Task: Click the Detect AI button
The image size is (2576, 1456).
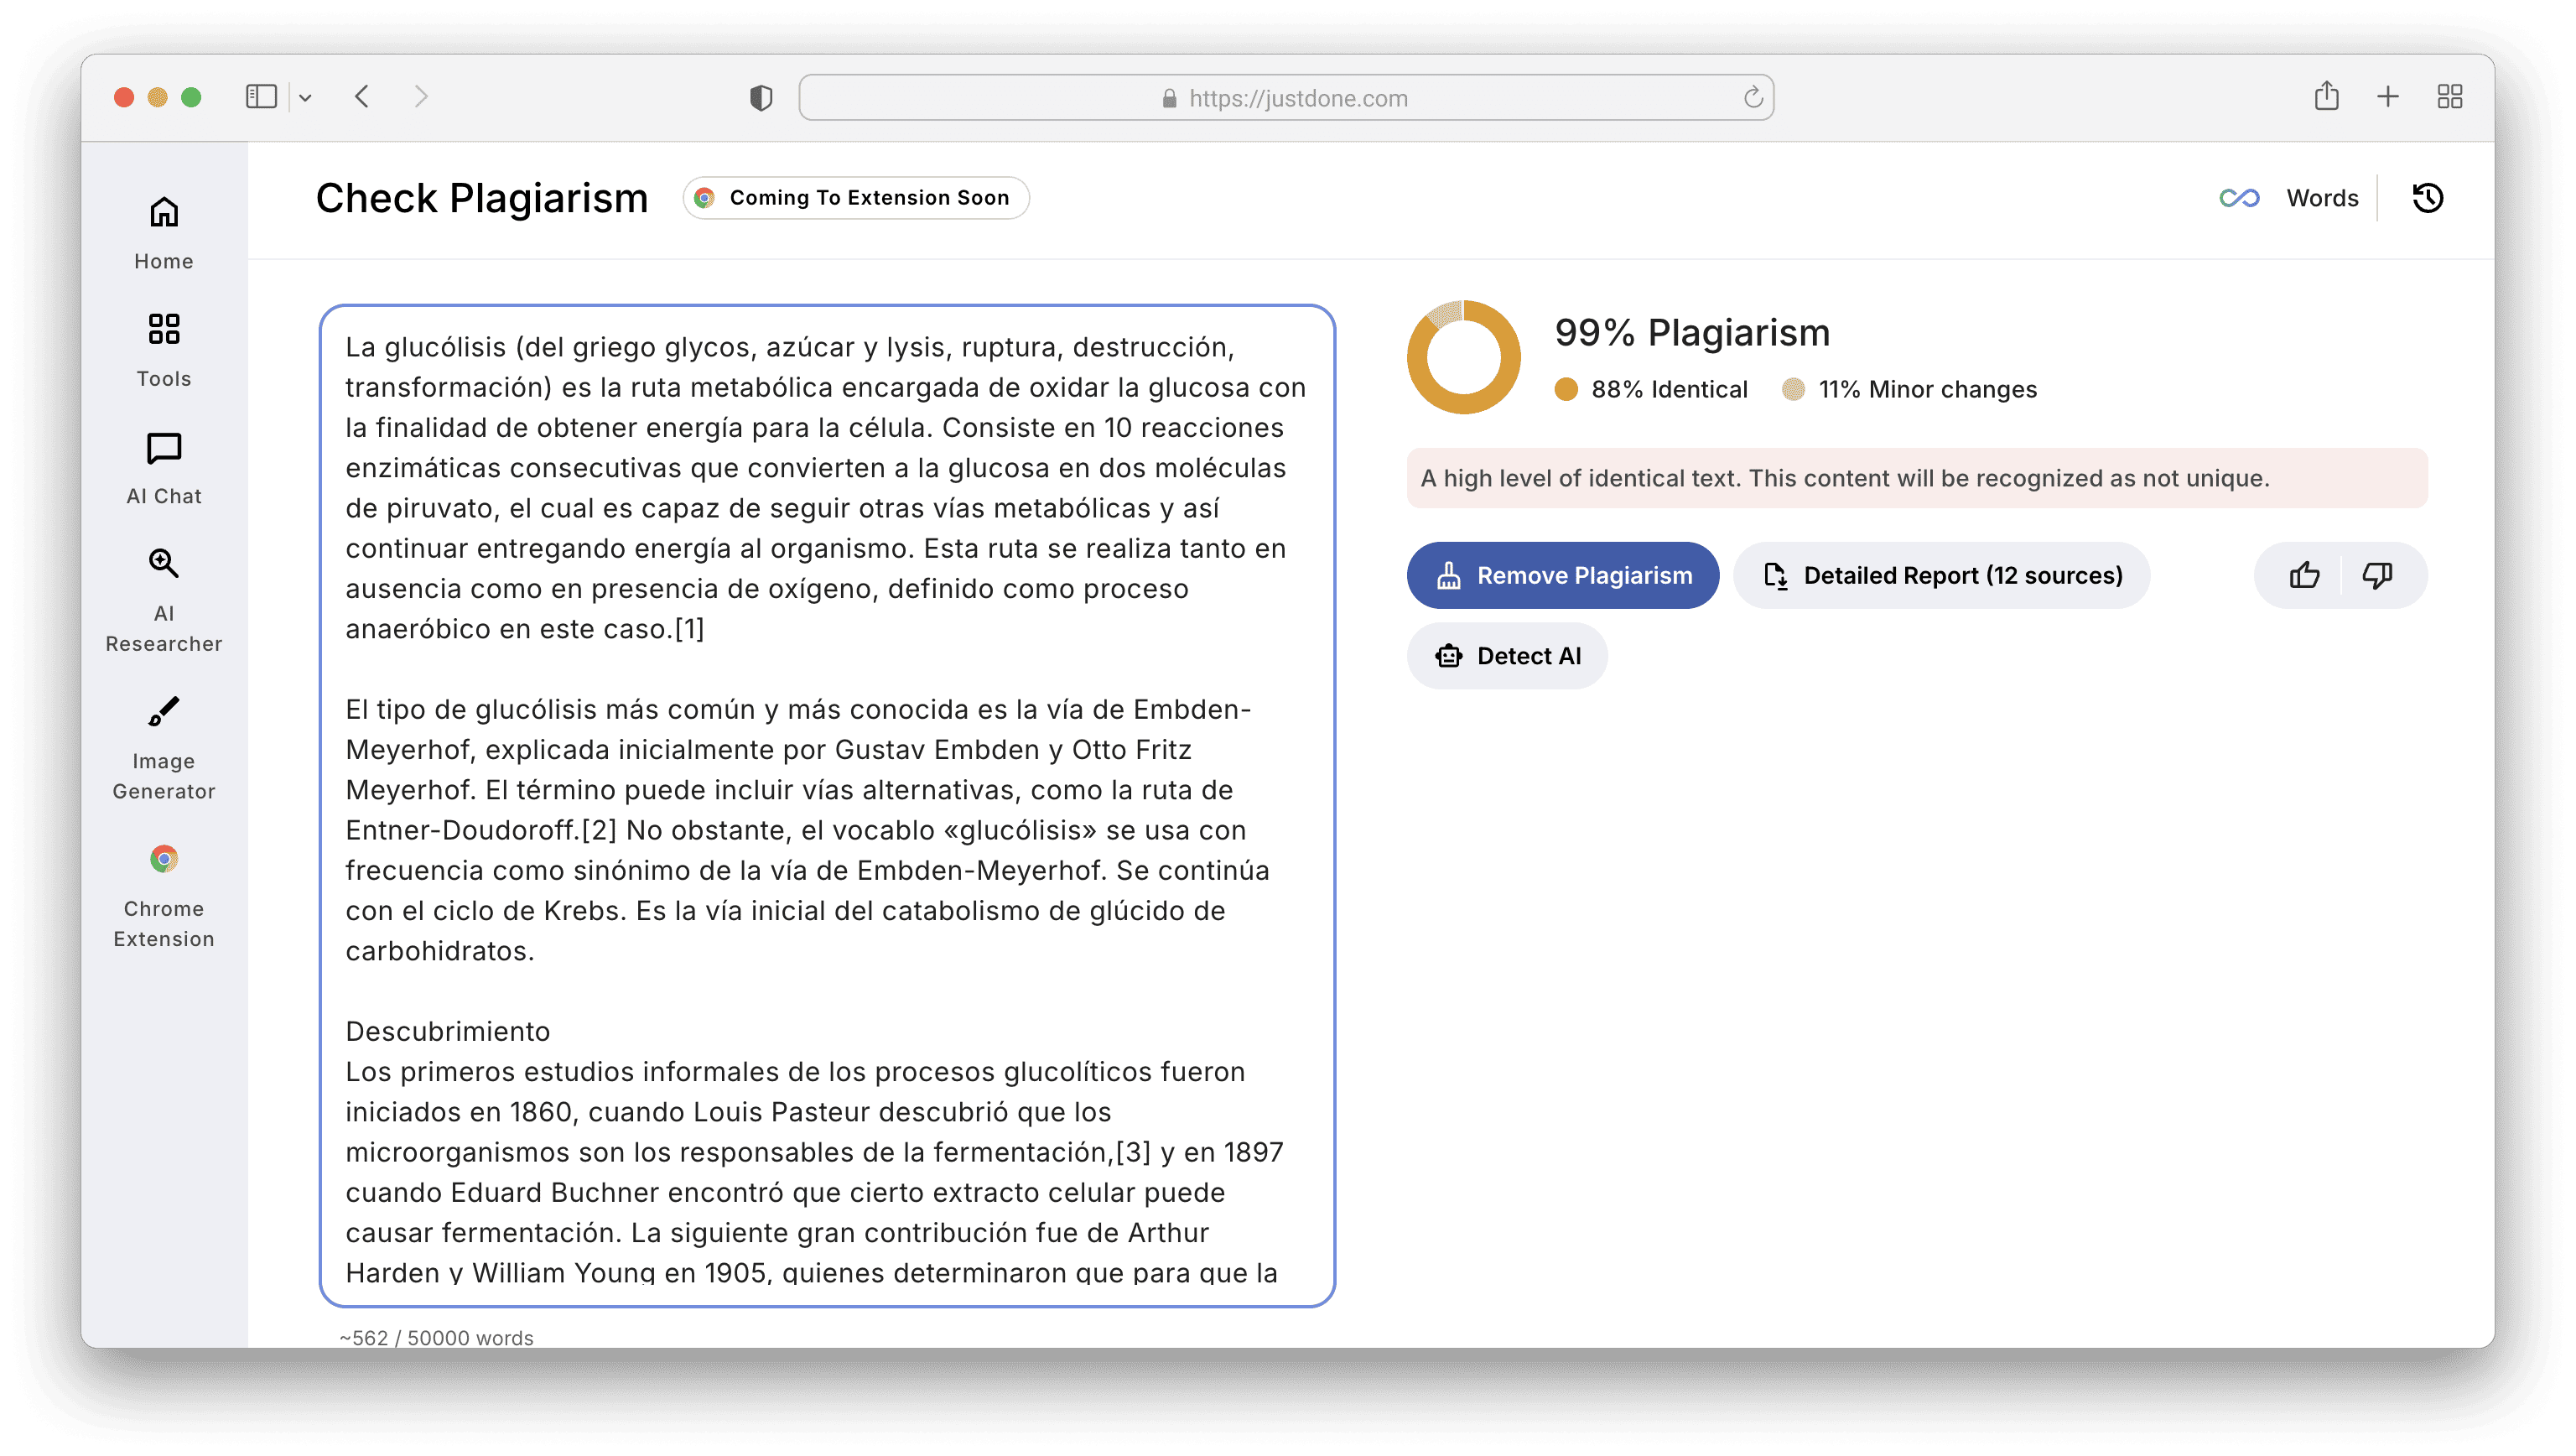Action: (x=1507, y=656)
